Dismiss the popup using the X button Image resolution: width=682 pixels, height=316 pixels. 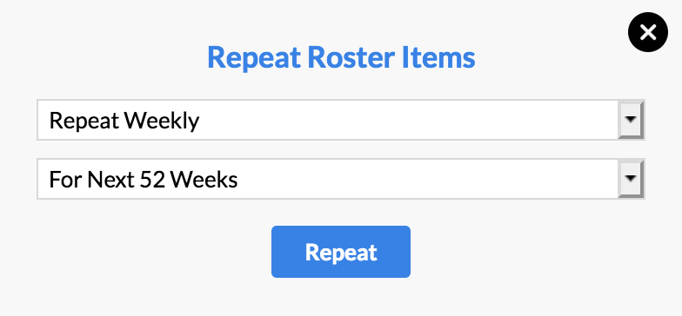647,32
